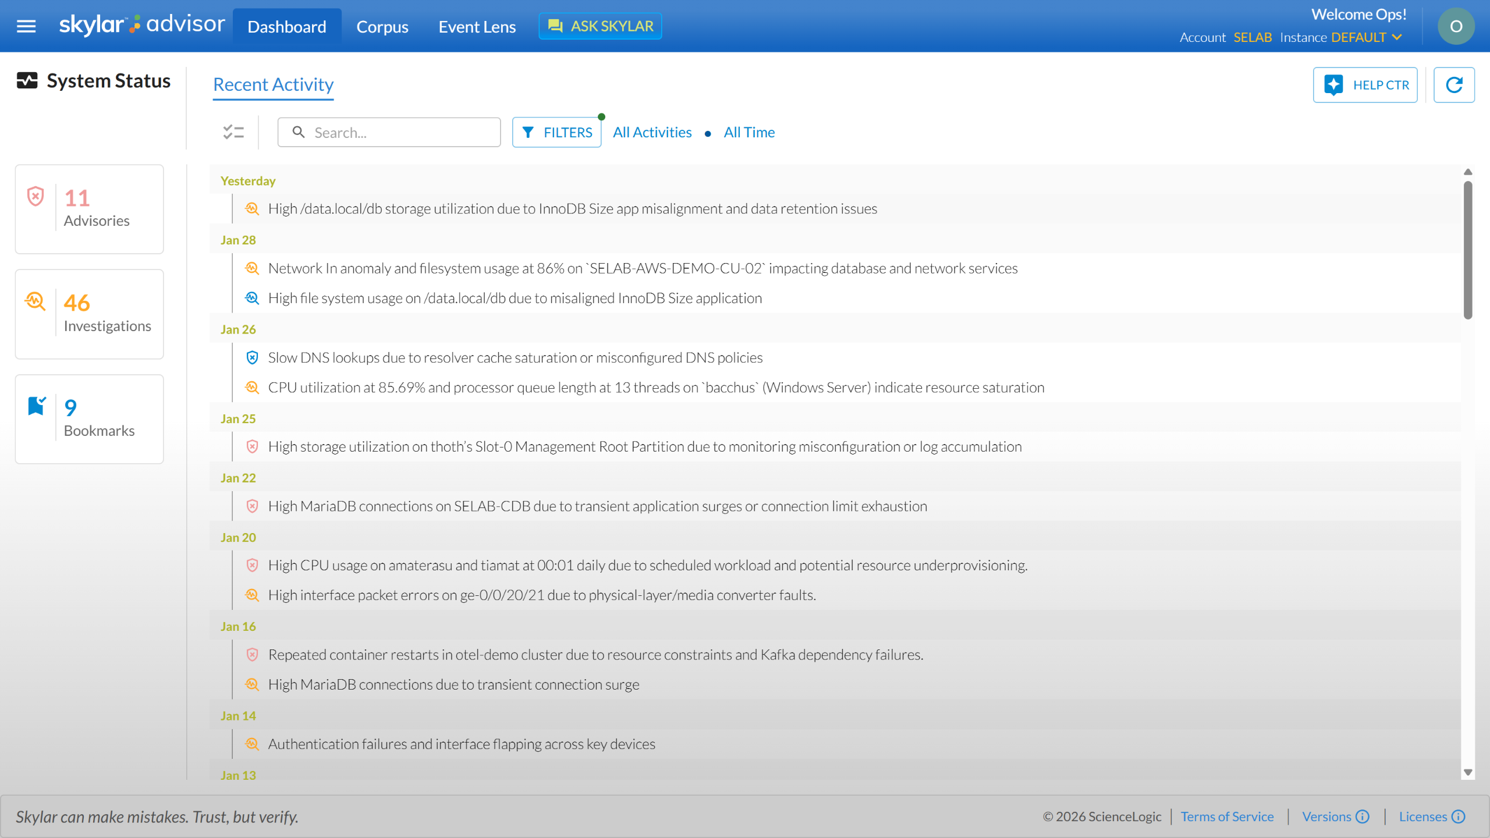Switch to the Corpus tab
Viewport: 1490px width, 838px height.
pos(382,27)
